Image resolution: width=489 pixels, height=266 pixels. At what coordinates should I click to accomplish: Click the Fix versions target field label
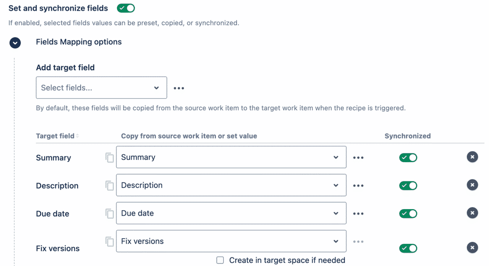[58, 248]
